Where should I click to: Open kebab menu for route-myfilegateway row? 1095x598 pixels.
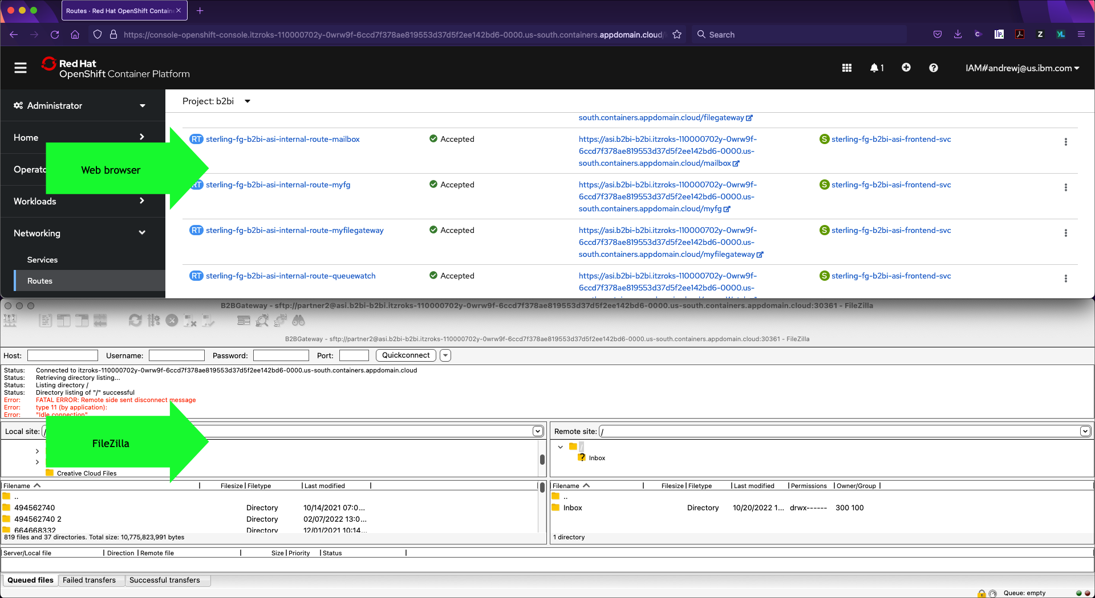click(x=1065, y=233)
